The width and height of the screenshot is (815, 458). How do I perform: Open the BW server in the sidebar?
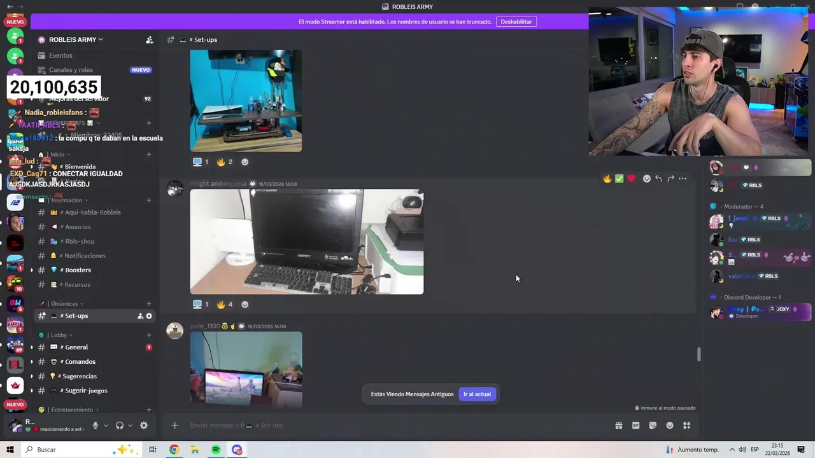coord(15,304)
